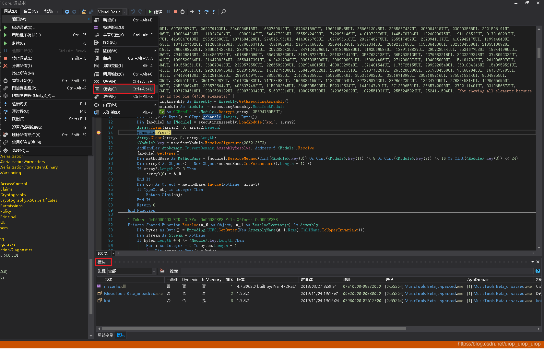This screenshot has height=350, width=544.
Task: Stop debugging with the red stop icon
Action: coord(175,12)
